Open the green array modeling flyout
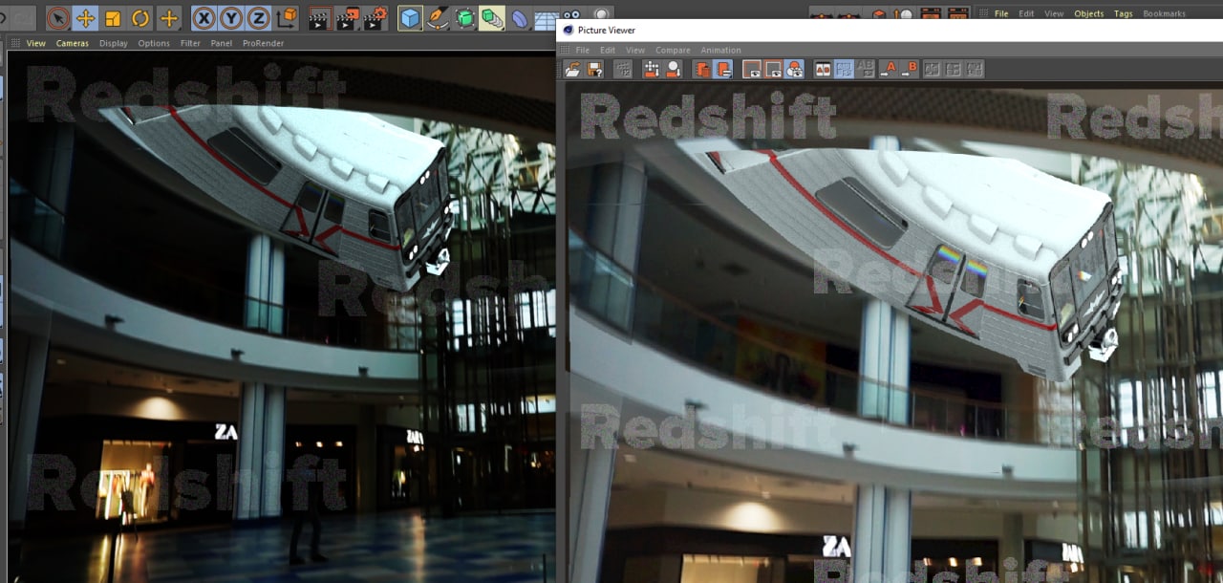 coord(492,18)
